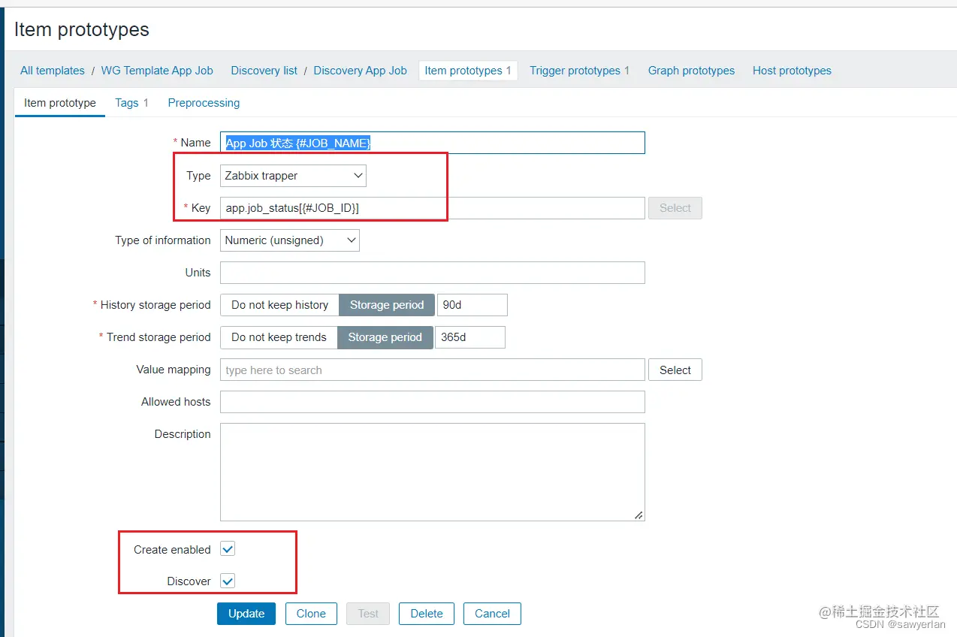Switch to the Preprocessing tab
The height and width of the screenshot is (637, 957).
point(204,103)
